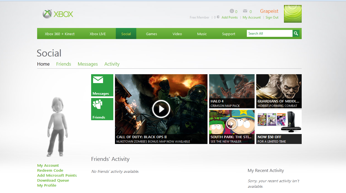Click the Microsoft Points balance icon

coord(218,17)
